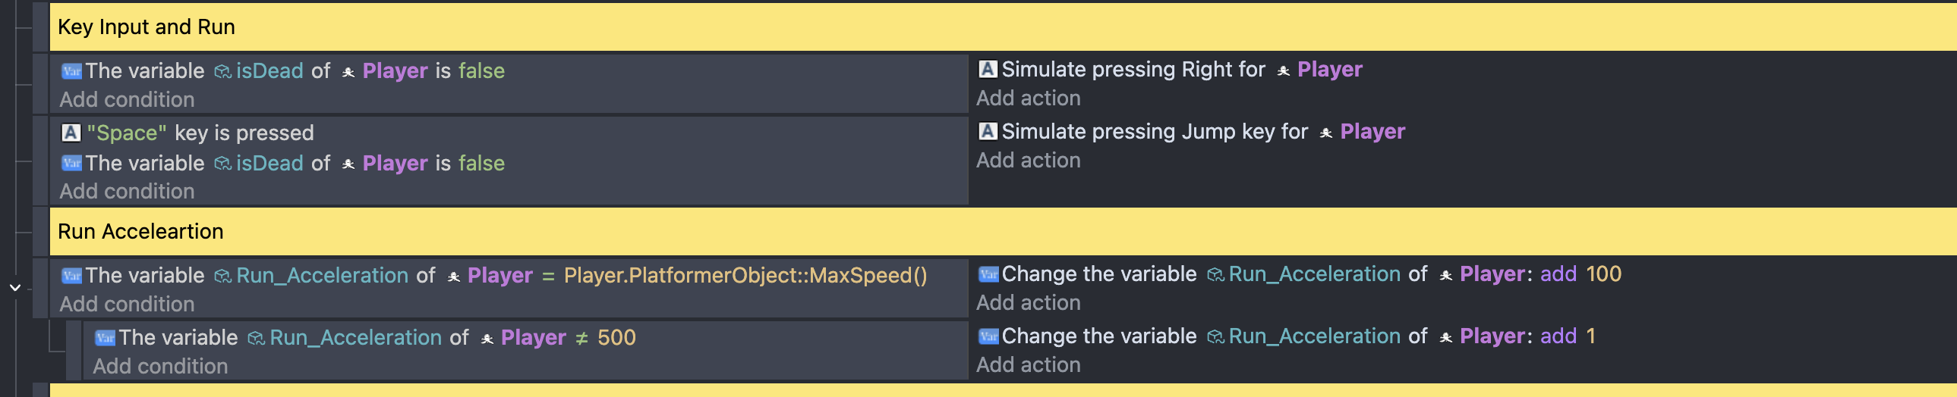
Task: Click keyboard icon beside "Space" key is pressed
Action: point(71,133)
